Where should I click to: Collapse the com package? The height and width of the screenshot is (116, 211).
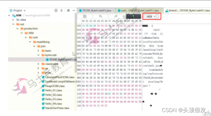(x=26, y=37)
